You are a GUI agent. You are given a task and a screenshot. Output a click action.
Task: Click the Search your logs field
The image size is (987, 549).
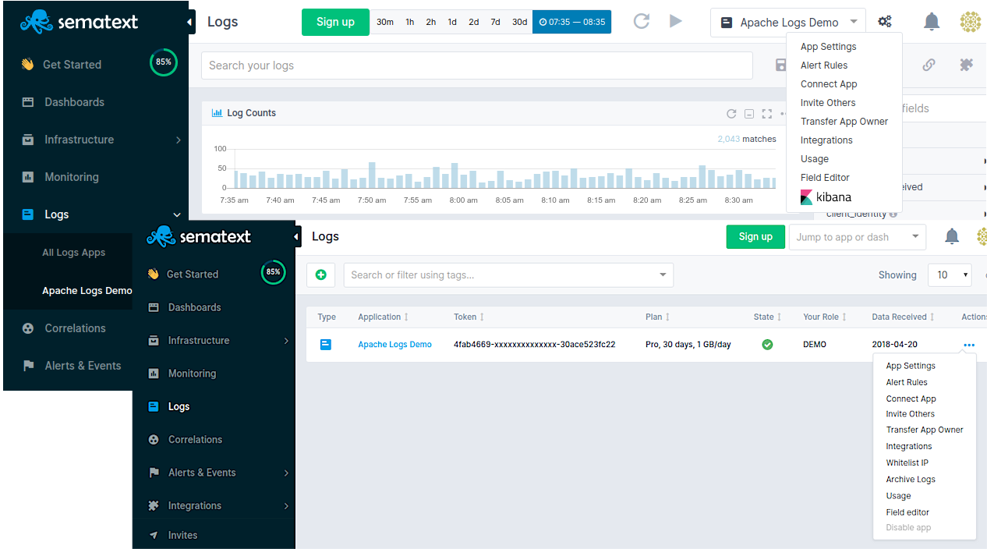477,66
